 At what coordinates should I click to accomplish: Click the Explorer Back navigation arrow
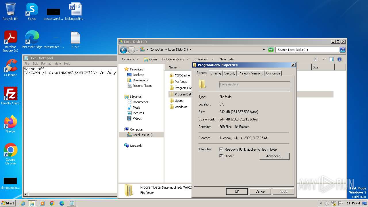[x=124, y=50]
